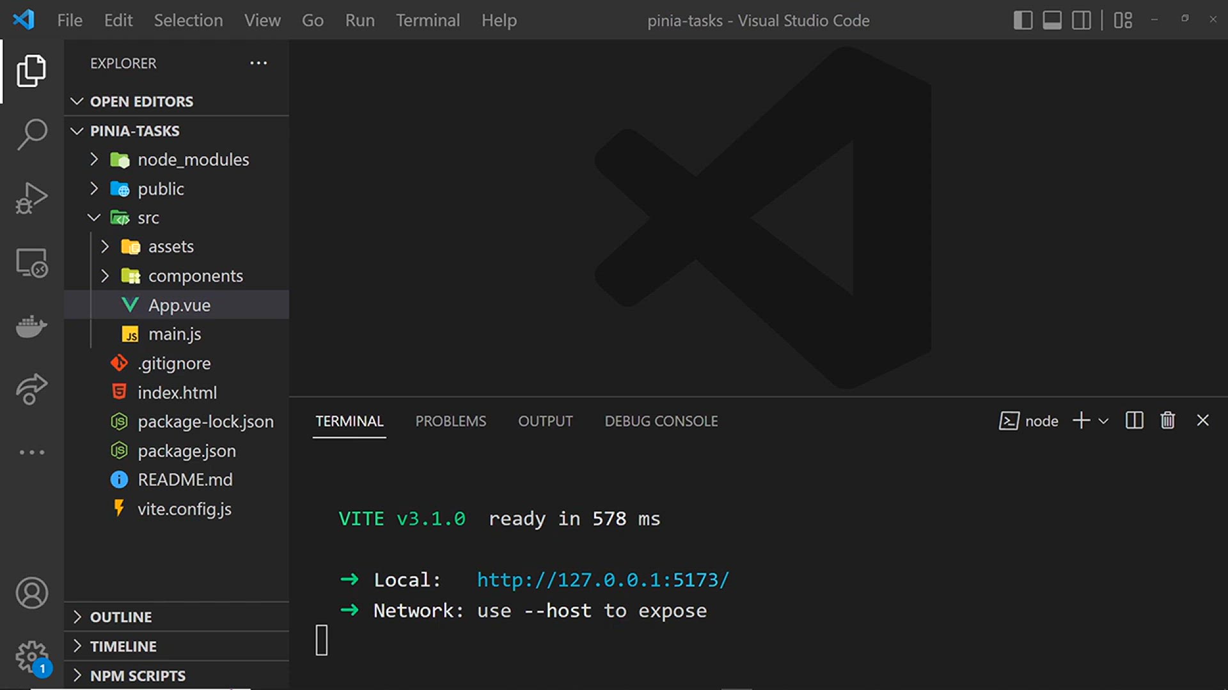Image resolution: width=1228 pixels, height=690 pixels.
Task: Open the Edit menu
Action: coord(118,20)
